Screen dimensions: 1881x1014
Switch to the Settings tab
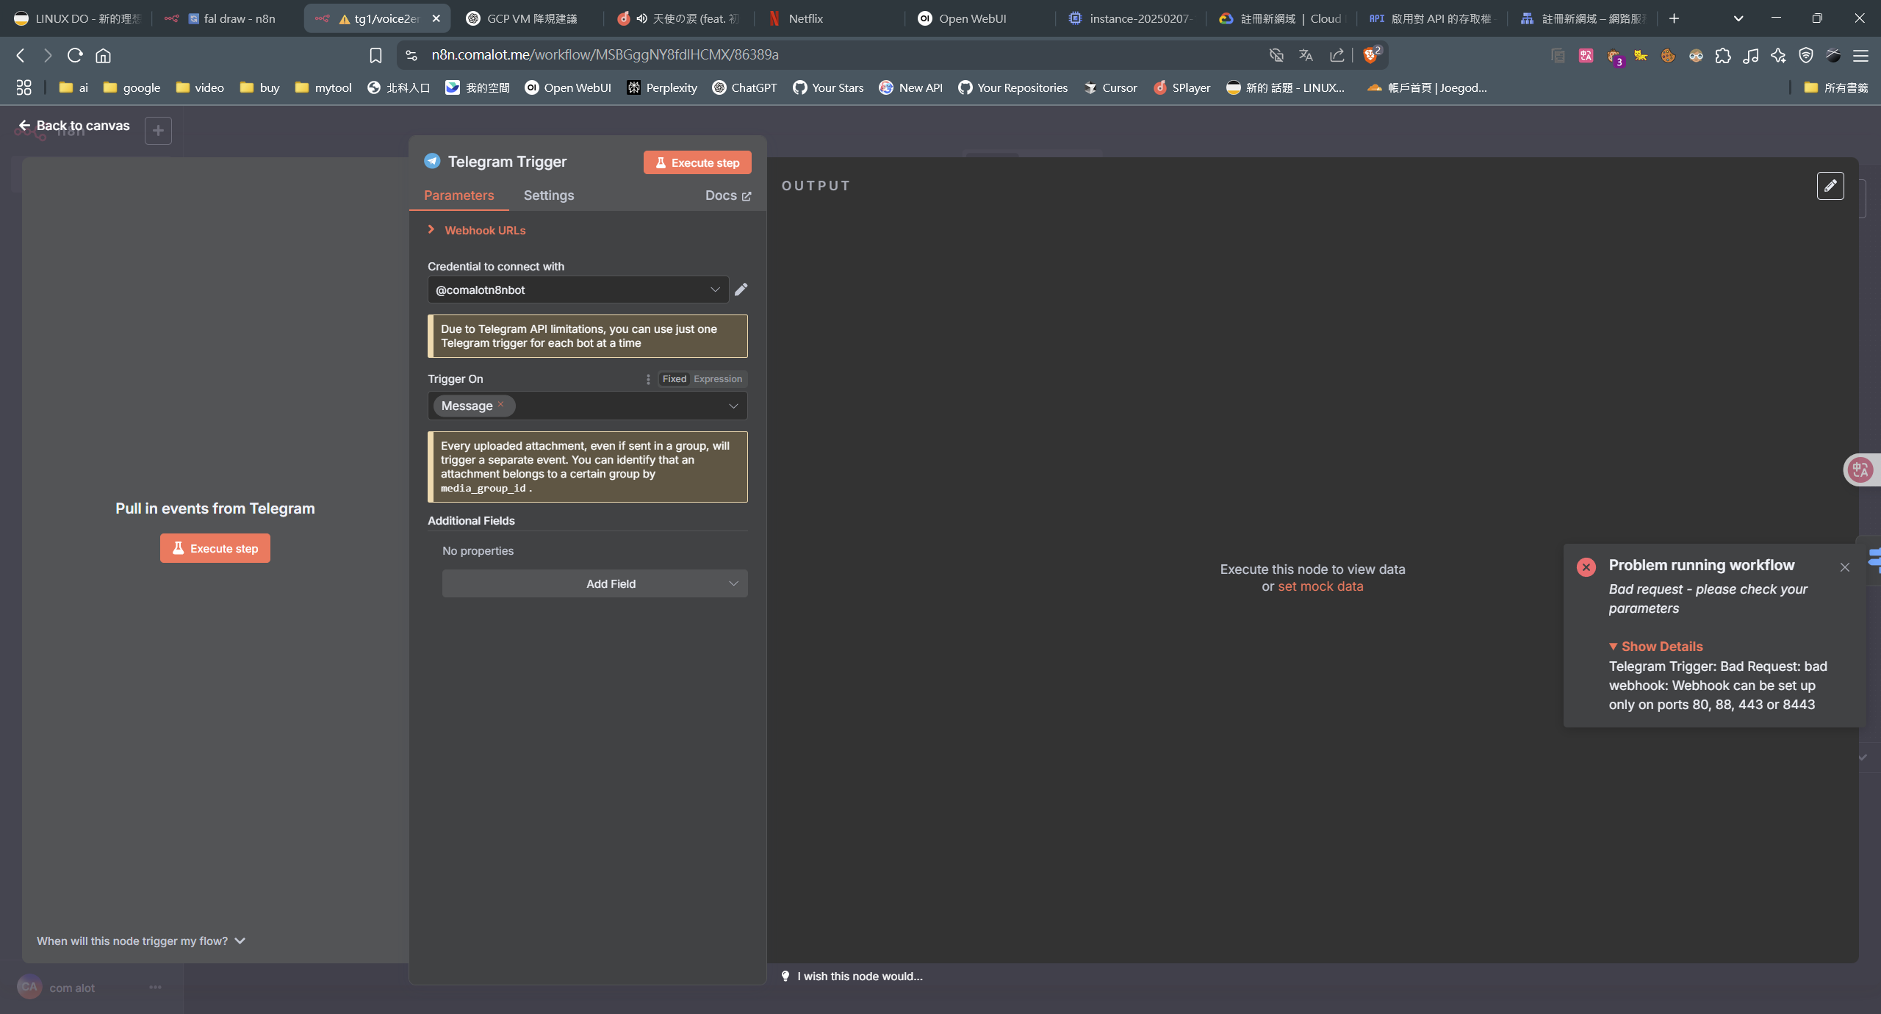549,195
